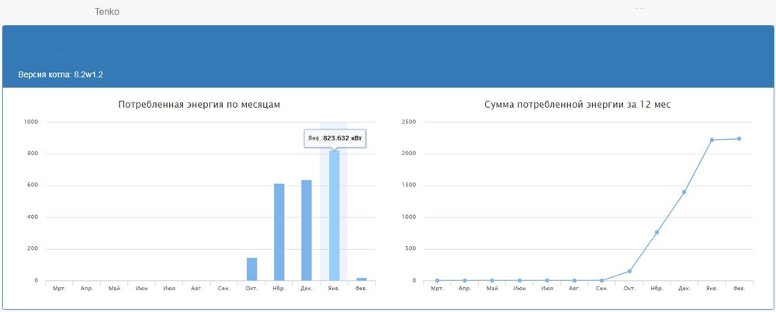
Task: Click the 'Дек.' axis label under line chart
Action: click(684, 288)
